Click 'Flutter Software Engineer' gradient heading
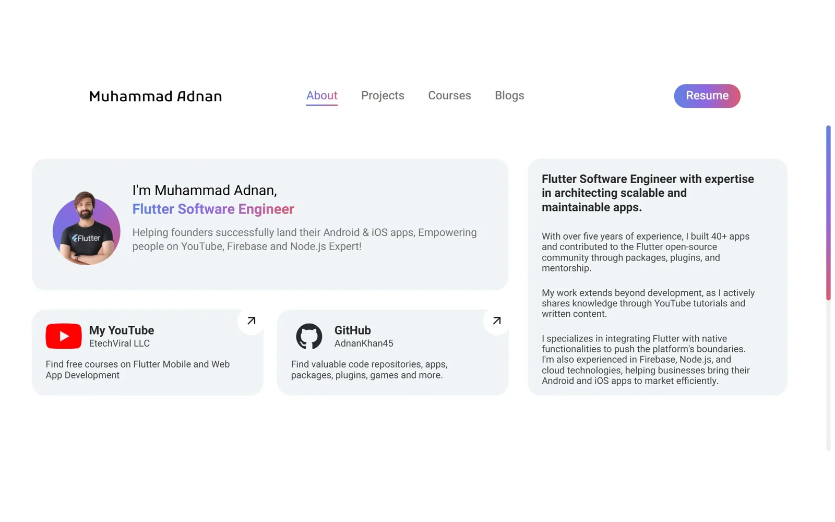The image size is (835, 522). coord(213,209)
